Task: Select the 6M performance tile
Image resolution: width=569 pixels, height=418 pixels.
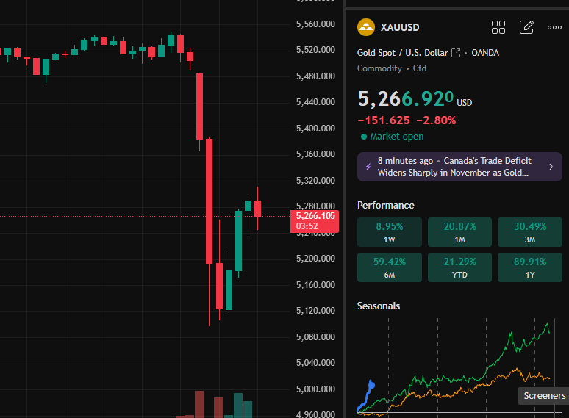Action: tap(390, 267)
